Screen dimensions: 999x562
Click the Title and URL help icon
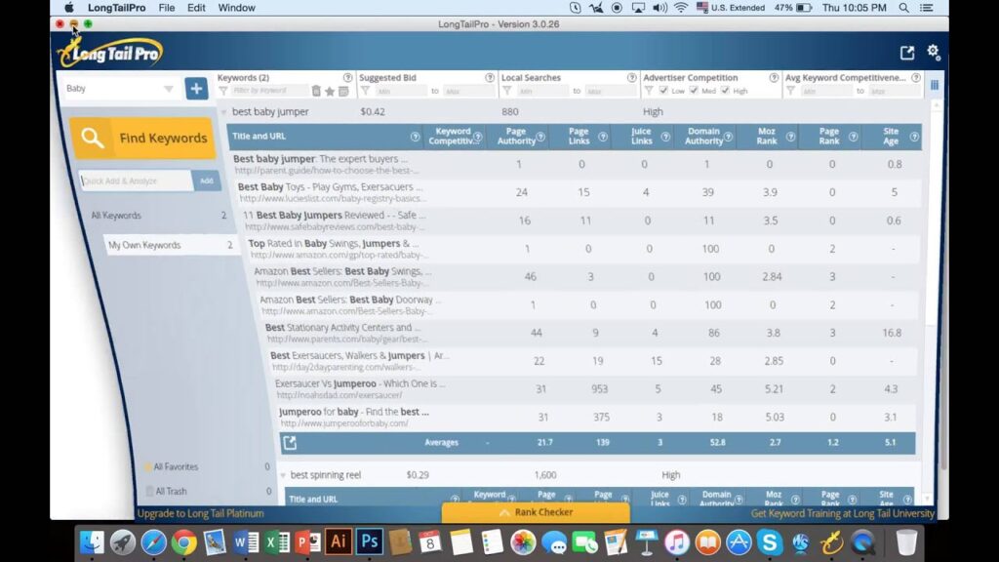coord(416,137)
